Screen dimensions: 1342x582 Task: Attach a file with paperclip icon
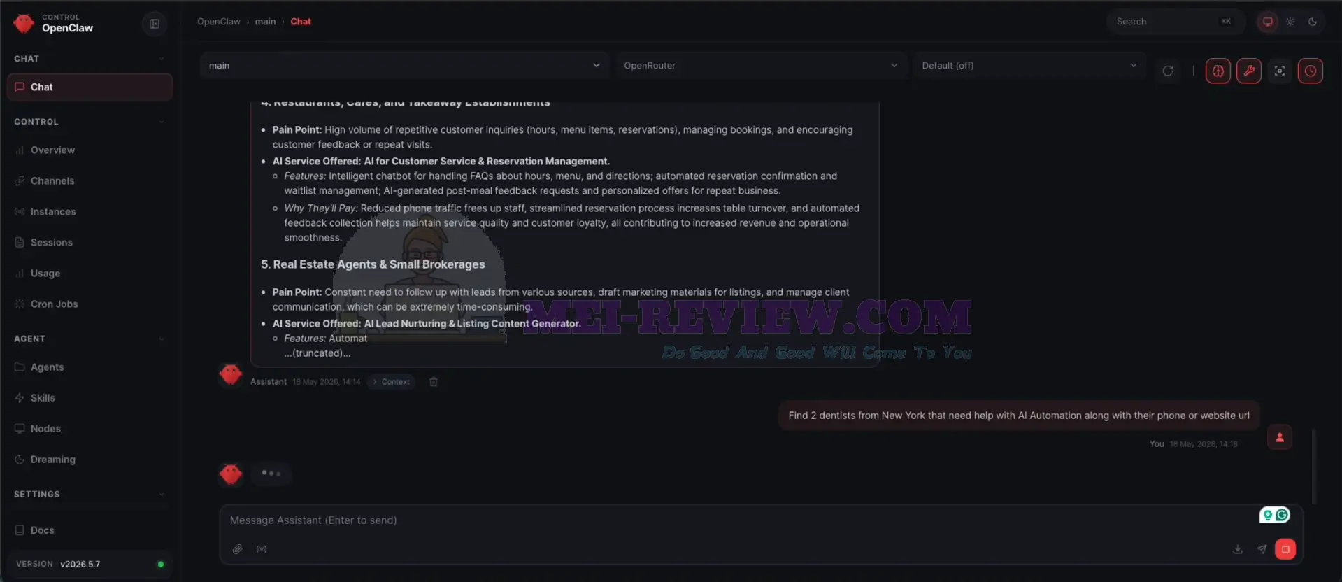[x=238, y=549]
